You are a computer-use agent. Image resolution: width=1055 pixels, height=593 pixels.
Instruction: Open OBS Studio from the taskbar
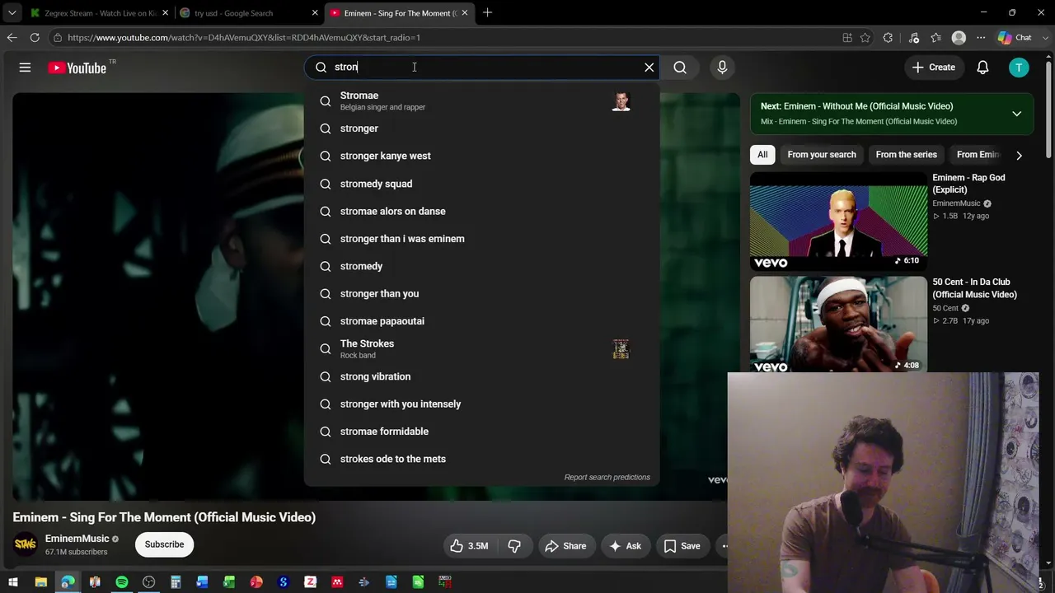pos(148,582)
